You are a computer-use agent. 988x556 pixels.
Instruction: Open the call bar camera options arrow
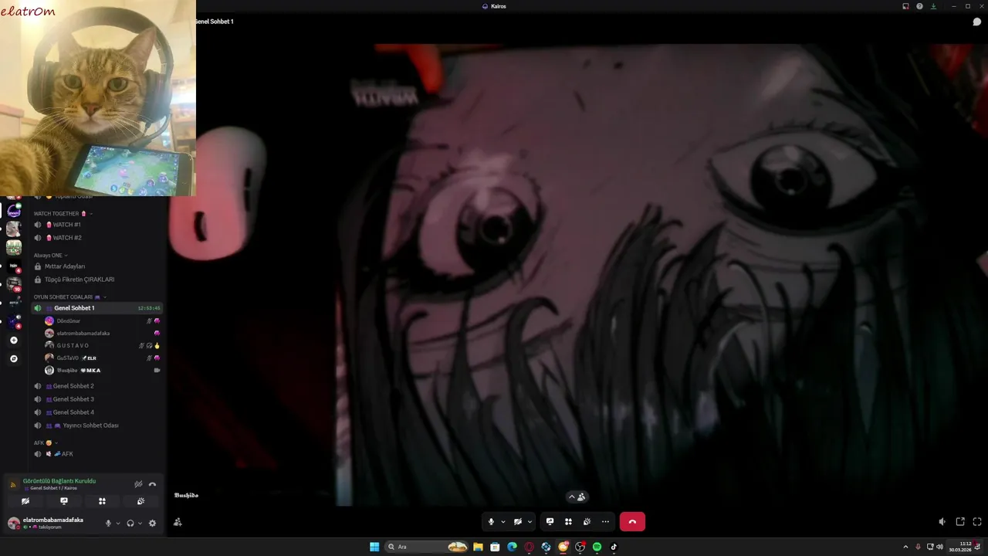coord(530,522)
